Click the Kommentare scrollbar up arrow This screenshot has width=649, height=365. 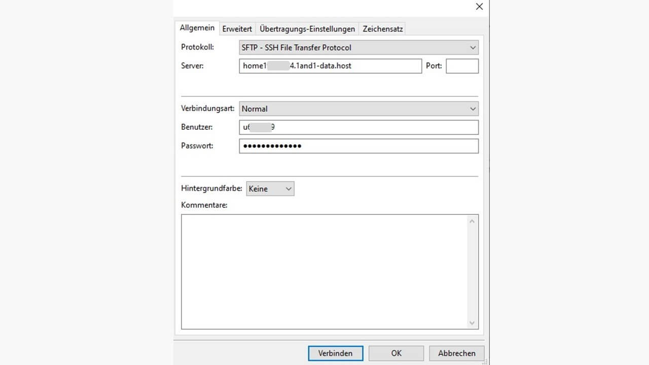(472, 221)
